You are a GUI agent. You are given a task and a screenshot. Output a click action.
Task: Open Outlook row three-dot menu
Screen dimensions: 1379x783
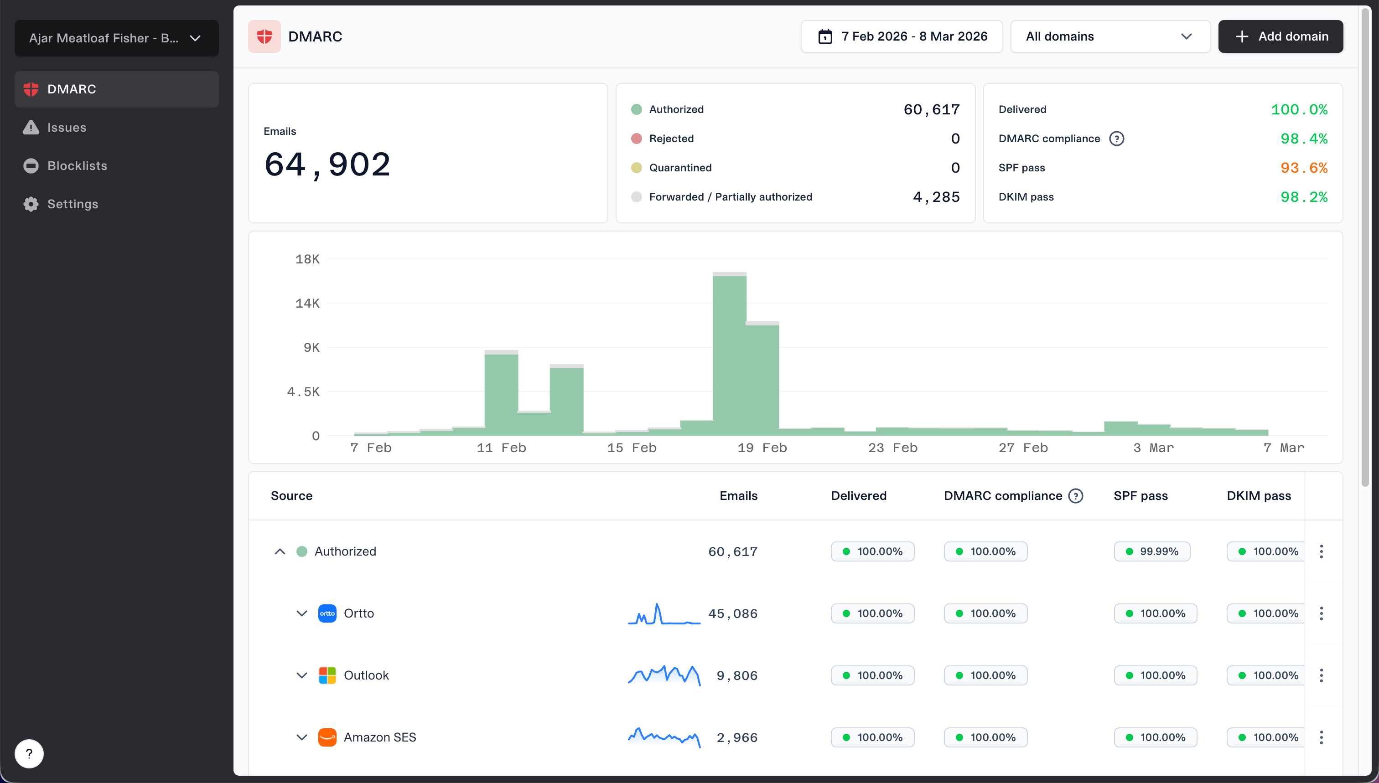pos(1321,675)
